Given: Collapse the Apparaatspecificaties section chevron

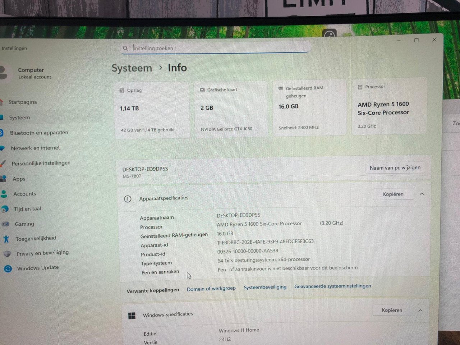Looking at the screenshot, I should 422,194.
